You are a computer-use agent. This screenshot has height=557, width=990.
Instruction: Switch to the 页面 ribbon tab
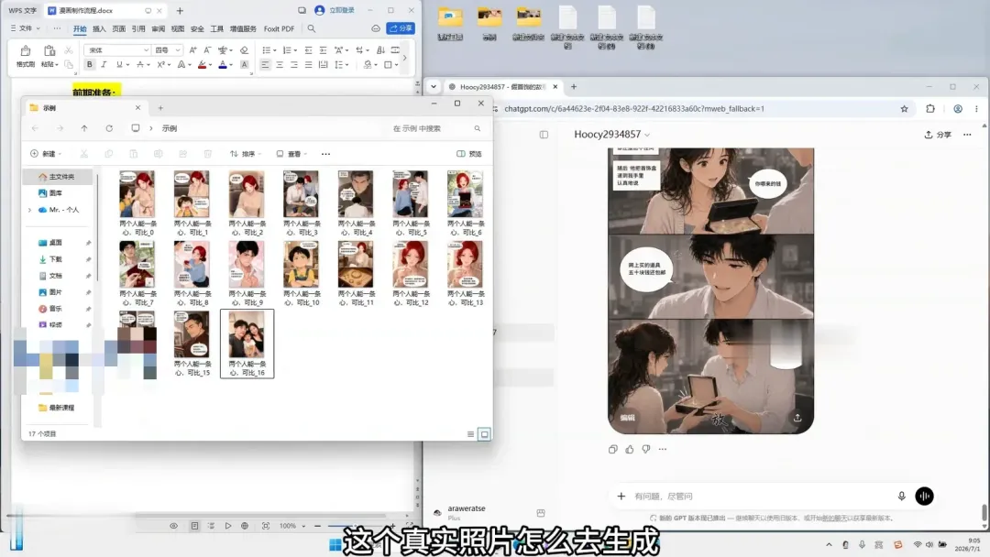pos(118,29)
